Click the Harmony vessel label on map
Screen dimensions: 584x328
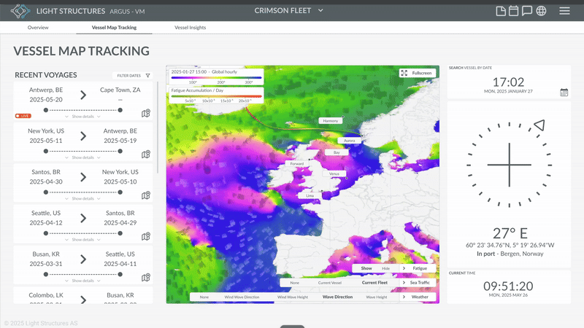click(x=330, y=120)
